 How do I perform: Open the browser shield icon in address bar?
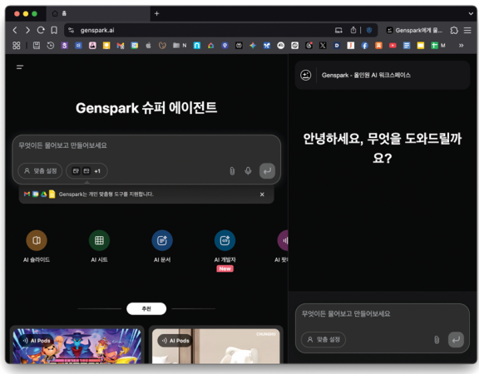pyautogui.click(x=369, y=30)
